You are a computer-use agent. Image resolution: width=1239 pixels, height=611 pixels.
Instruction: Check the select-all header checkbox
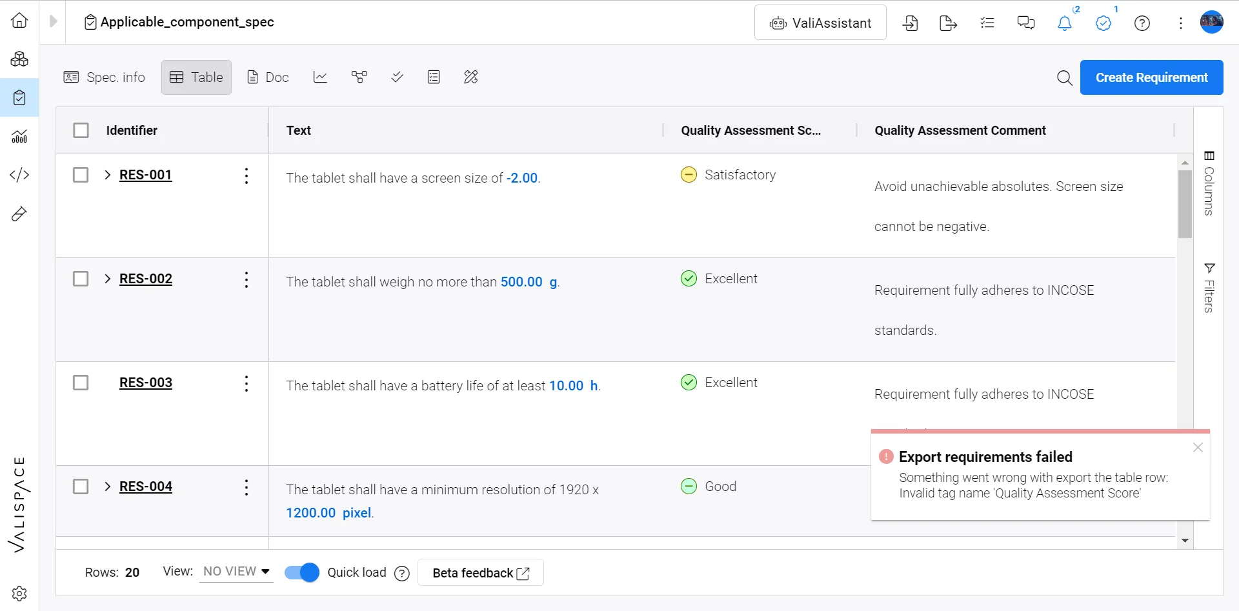81,130
